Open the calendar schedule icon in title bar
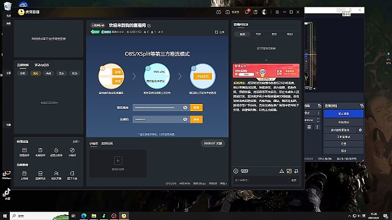392x220 pixels. (x=227, y=12)
